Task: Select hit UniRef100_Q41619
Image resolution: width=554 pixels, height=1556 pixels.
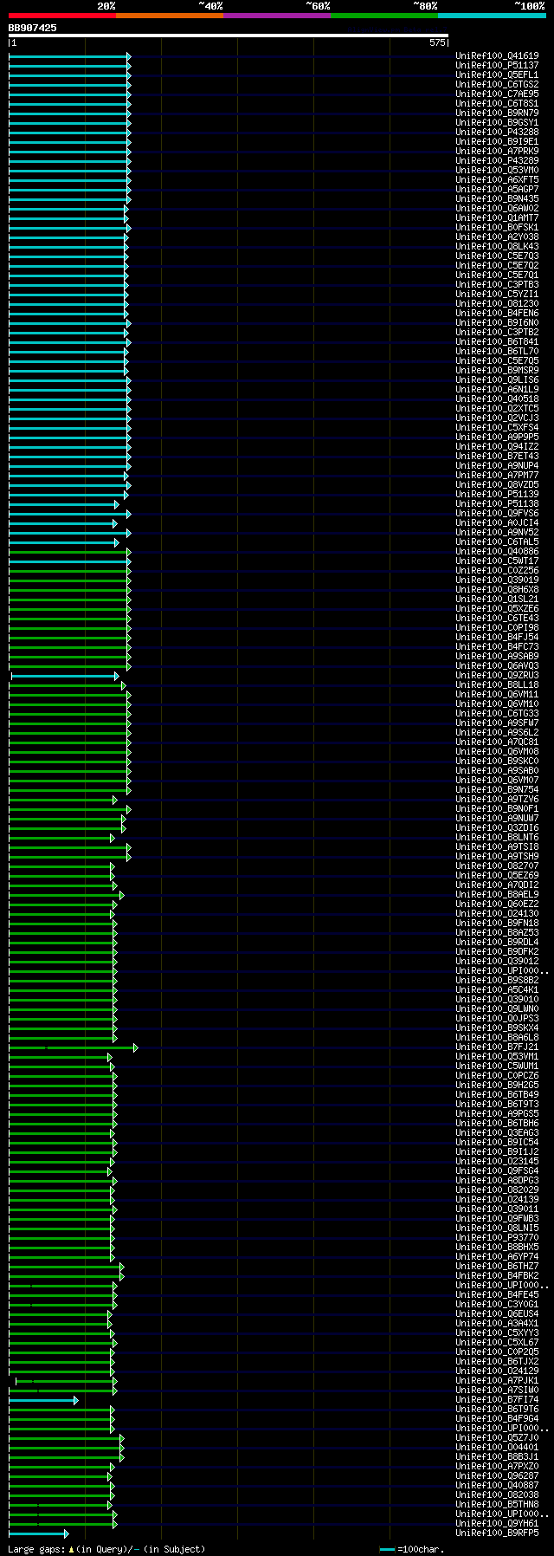Action: point(497,56)
